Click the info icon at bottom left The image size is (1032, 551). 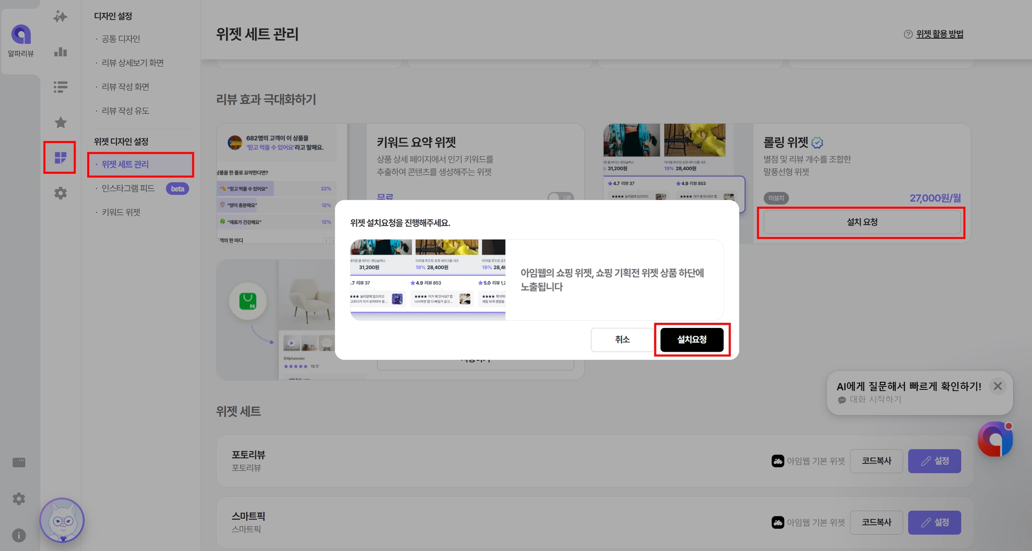[x=19, y=535]
